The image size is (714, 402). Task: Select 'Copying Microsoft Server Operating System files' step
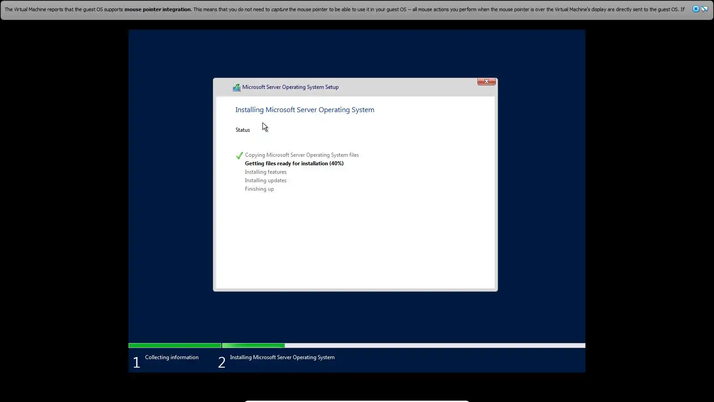pos(302,155)
